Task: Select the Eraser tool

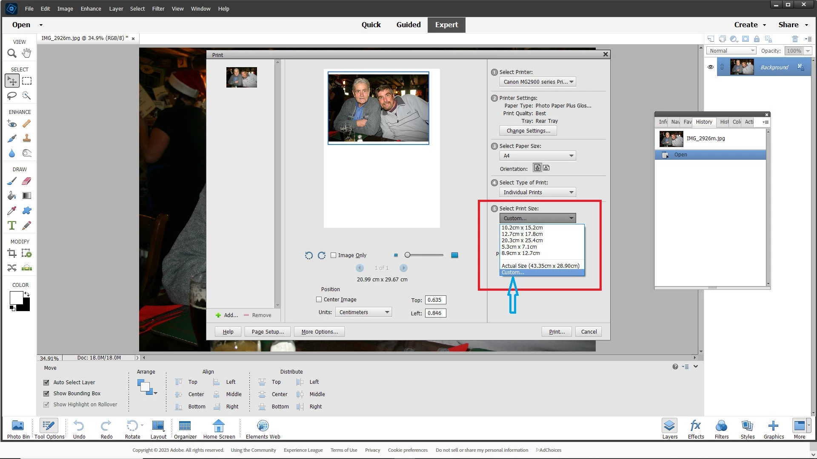Action: 26,181
